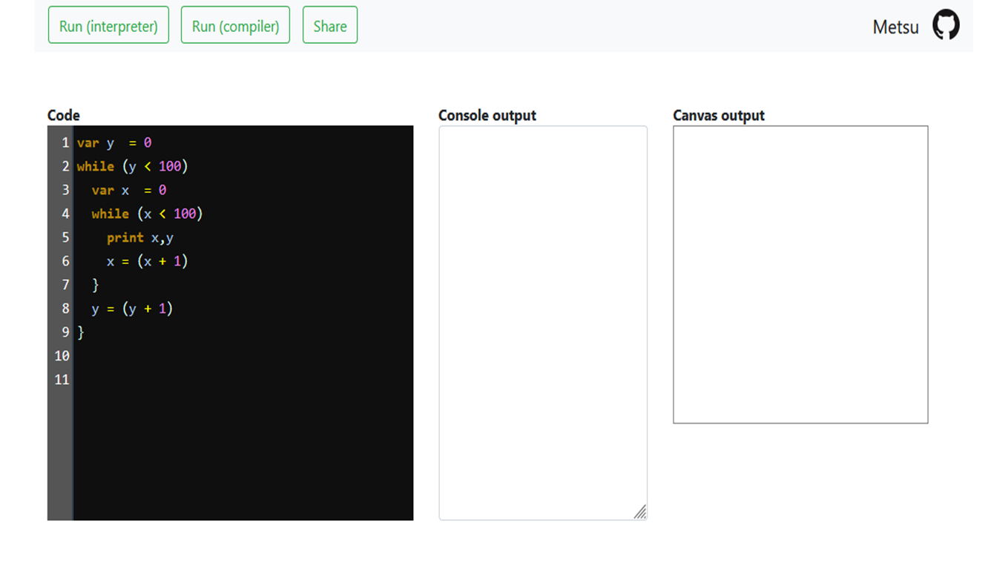The height and width of the screenshot is (569, 991).
Task: Select the var keyword on line 1
Action: [x=88, y=142]
